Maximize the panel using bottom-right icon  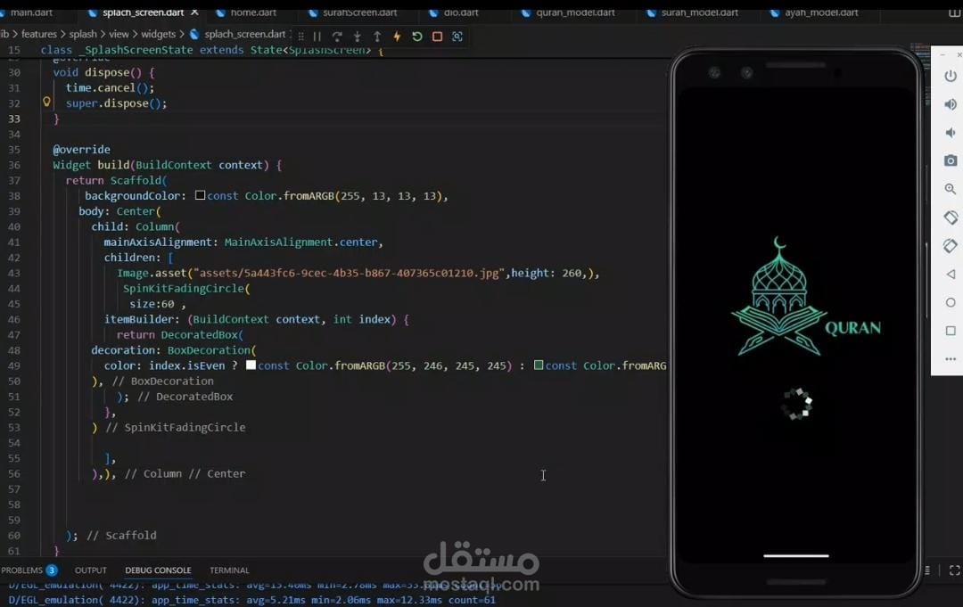point(954,570)
